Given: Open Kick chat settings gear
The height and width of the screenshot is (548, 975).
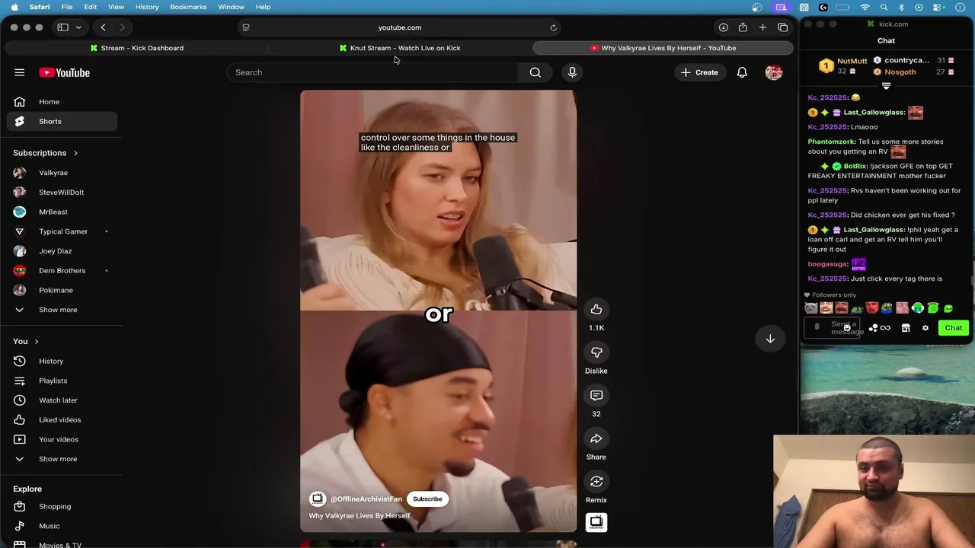Looking at the screenshot, I should tap(925, 328).
